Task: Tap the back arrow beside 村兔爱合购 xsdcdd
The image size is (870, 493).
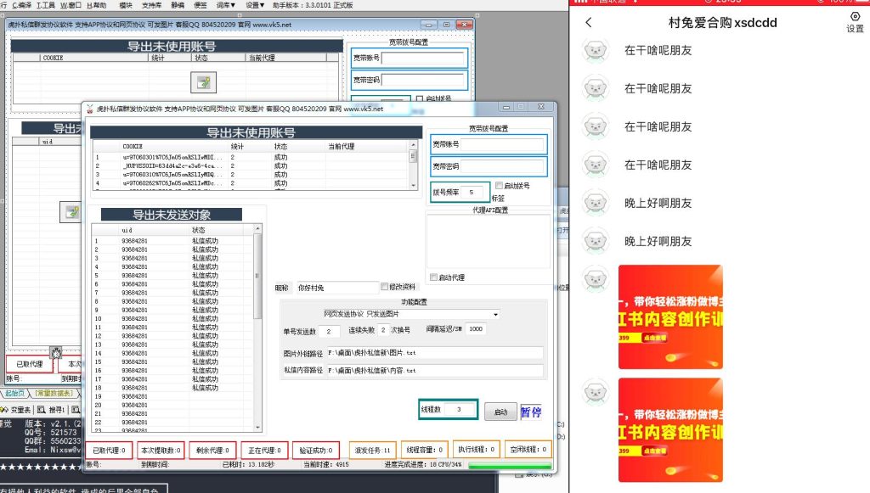Action: coord(587,23)
